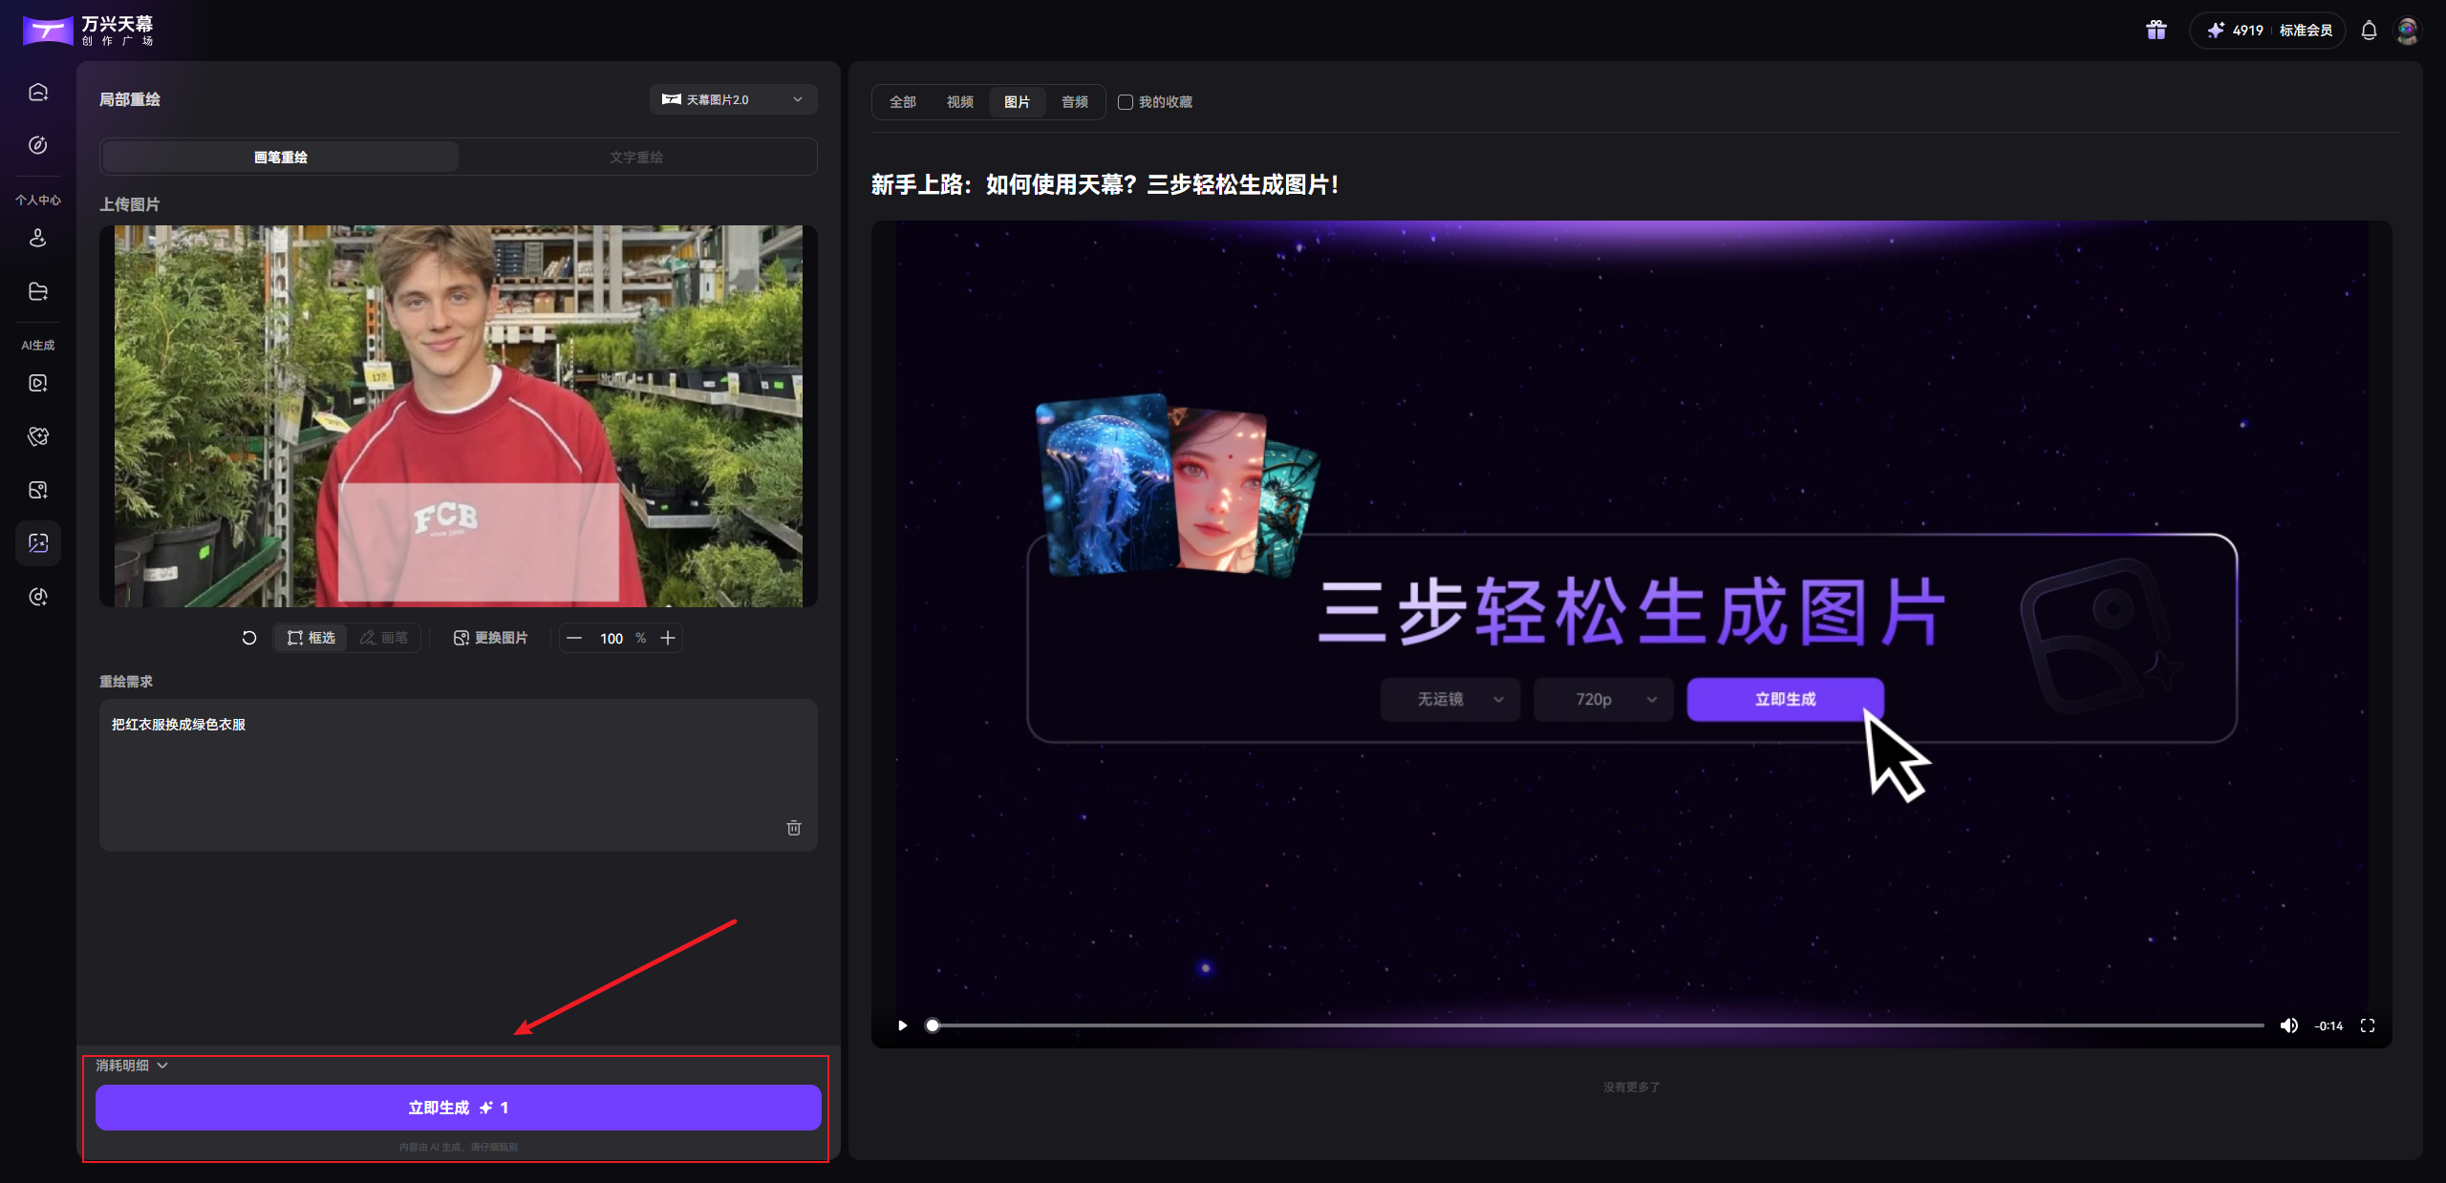Click the 立即生成 generate button
The image size is (2446, 1183).
(x=457, y=1107)
